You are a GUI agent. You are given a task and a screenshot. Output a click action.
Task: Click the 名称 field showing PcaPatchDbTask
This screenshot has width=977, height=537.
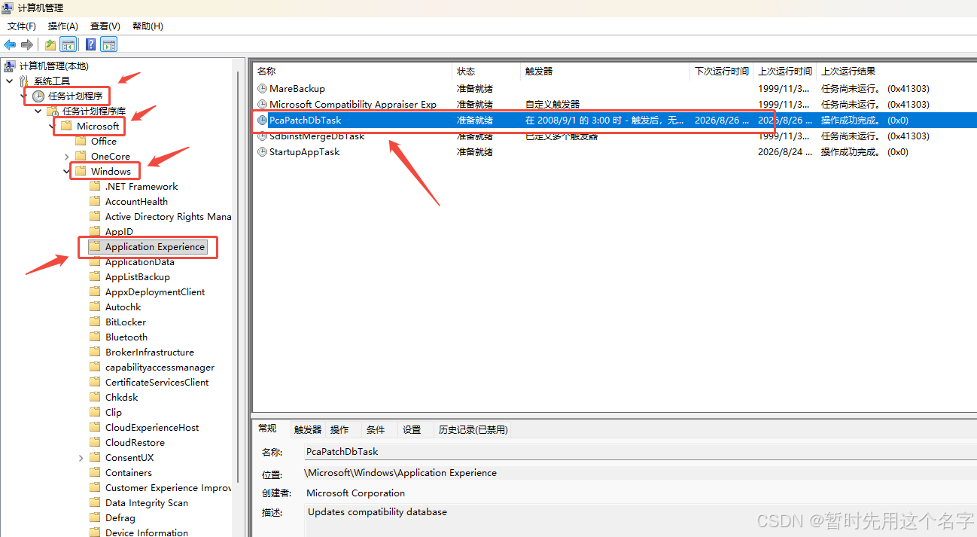pyautogui.click(x=641, y=452)
